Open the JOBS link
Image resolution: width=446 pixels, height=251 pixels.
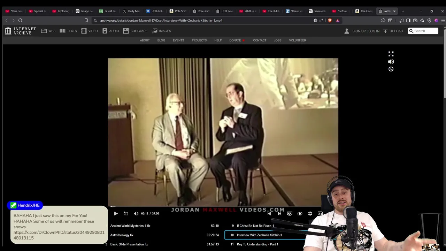pos(277,40)
